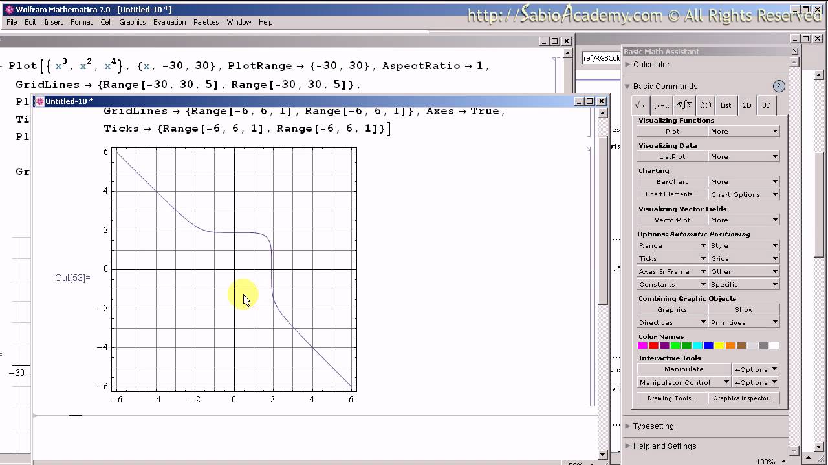
Task: Open the Other options dropdown
Action: click(x=744, y=271)
